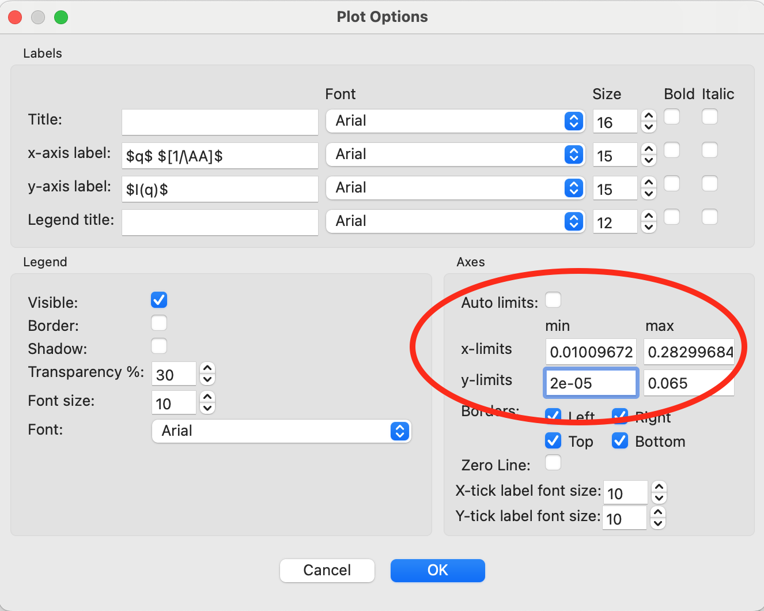
Task: Click the y-limits max field
Action: (x=689, y=383)
